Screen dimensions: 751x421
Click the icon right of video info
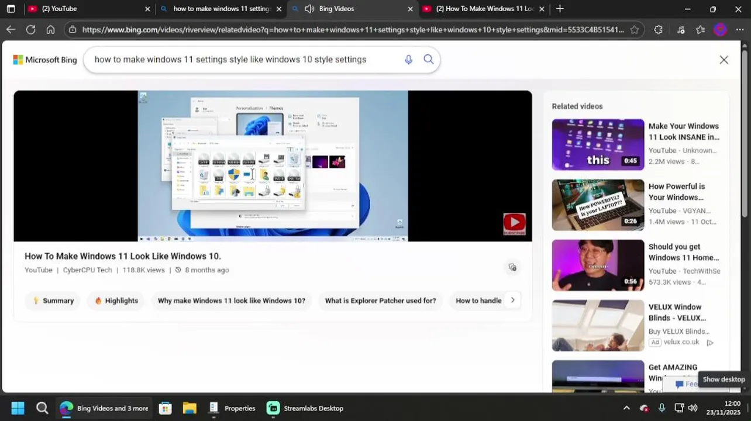(x=512, y=267)
